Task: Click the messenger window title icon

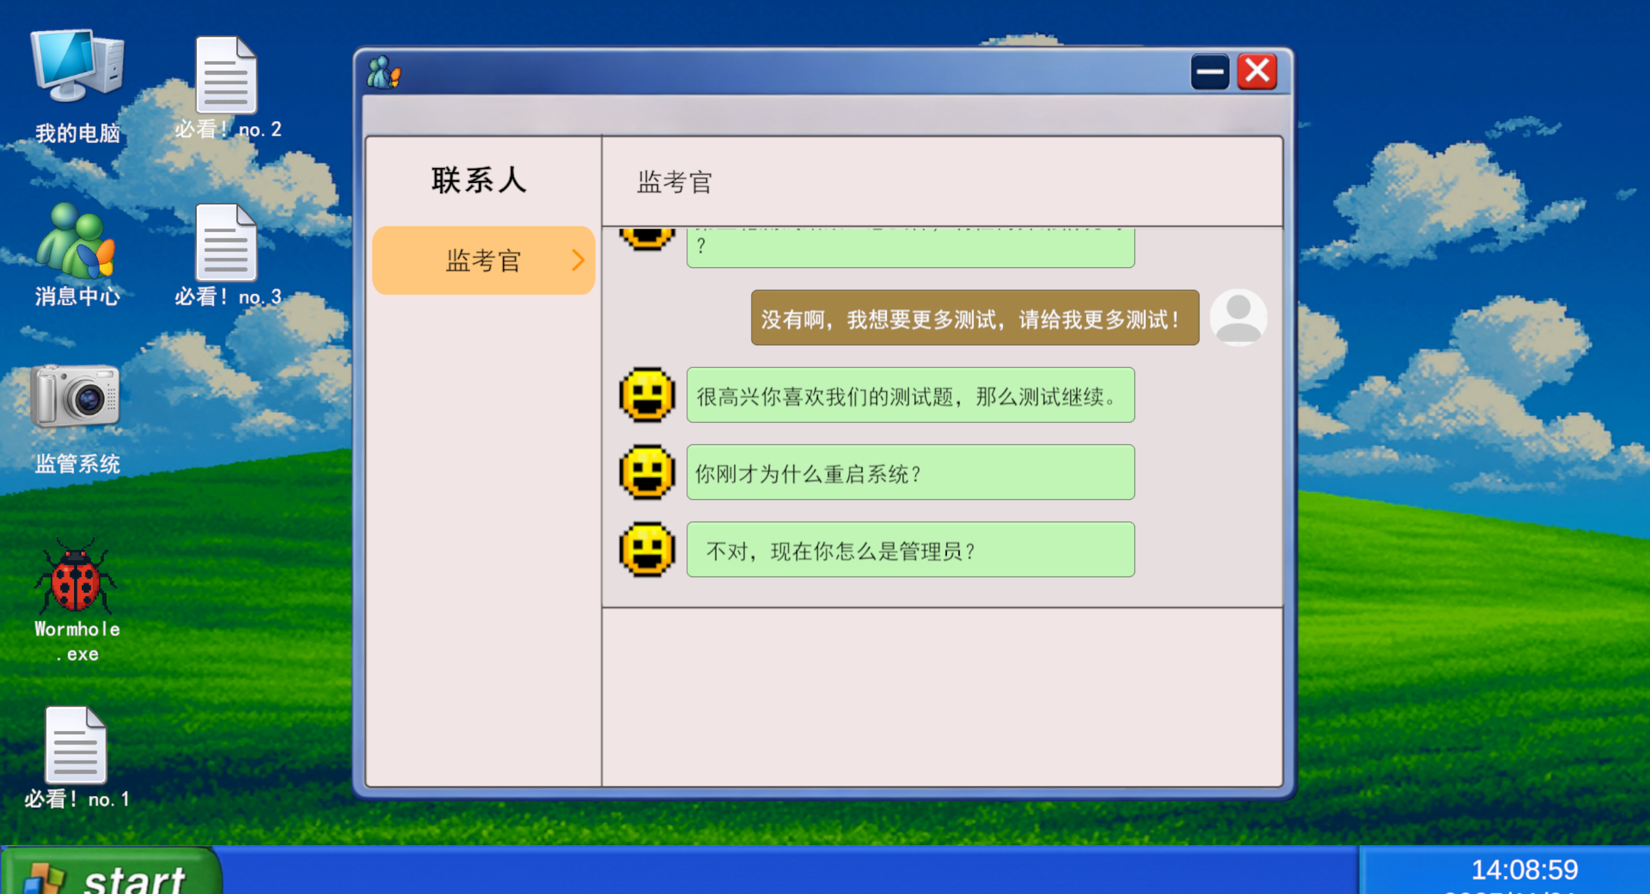Action: click(x=383, y=72)
